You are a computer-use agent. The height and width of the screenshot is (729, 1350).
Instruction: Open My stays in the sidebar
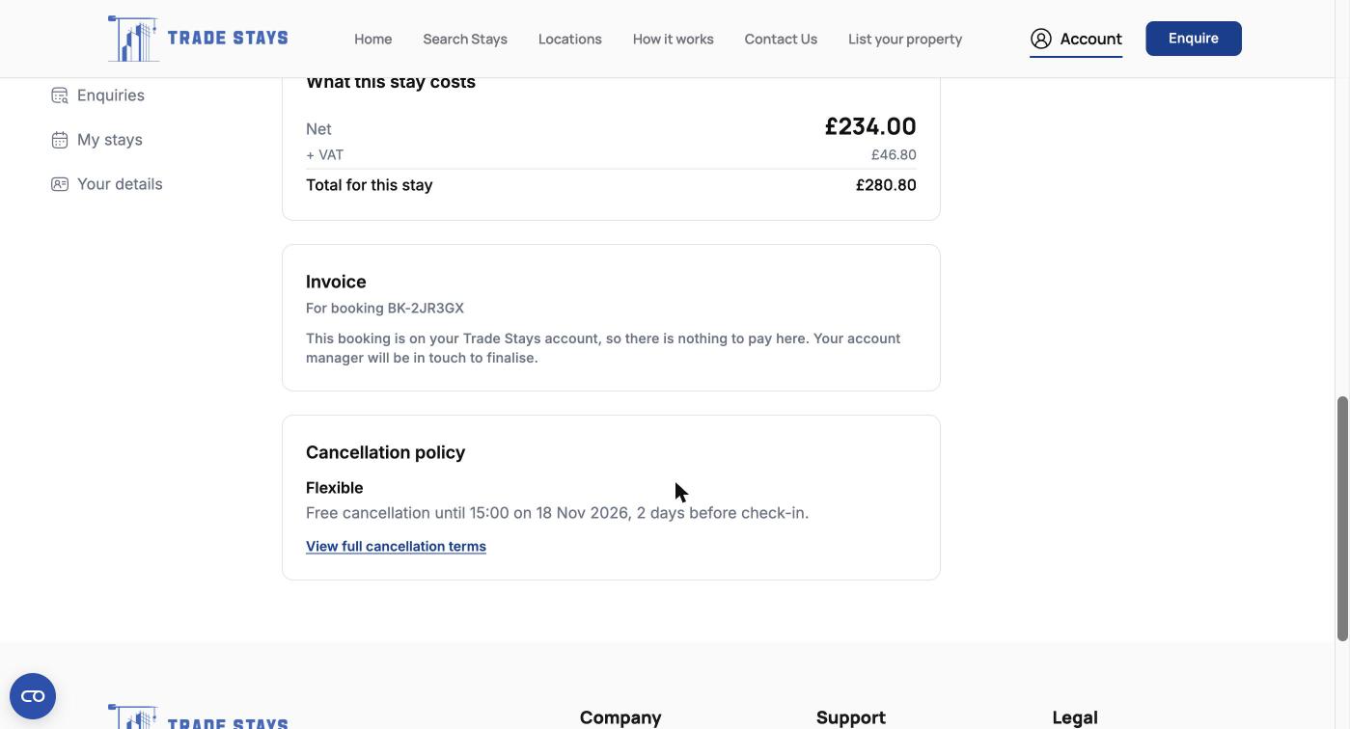[110, 140]
